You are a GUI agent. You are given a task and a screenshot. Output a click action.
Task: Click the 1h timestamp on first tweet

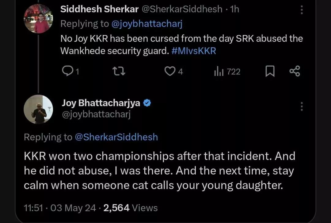pos(234,9)
